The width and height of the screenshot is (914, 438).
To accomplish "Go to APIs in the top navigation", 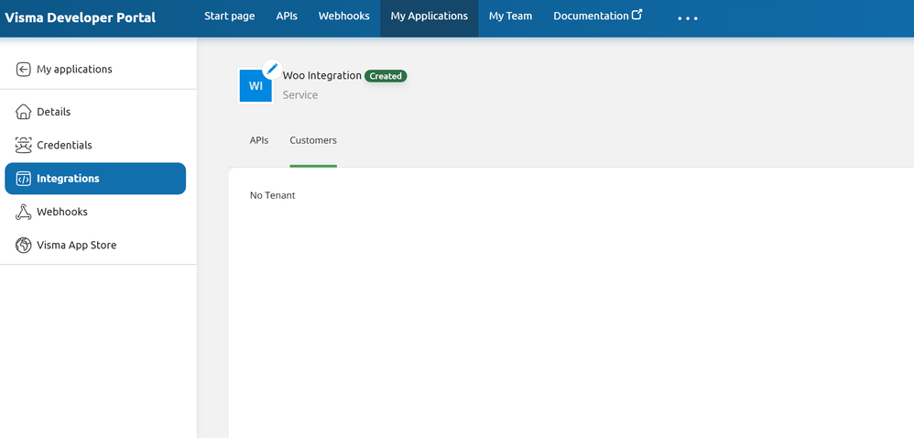I will (x=287, y=16).
